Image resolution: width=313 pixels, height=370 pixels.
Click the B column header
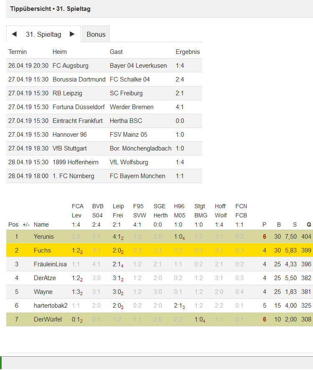(279, 225)
